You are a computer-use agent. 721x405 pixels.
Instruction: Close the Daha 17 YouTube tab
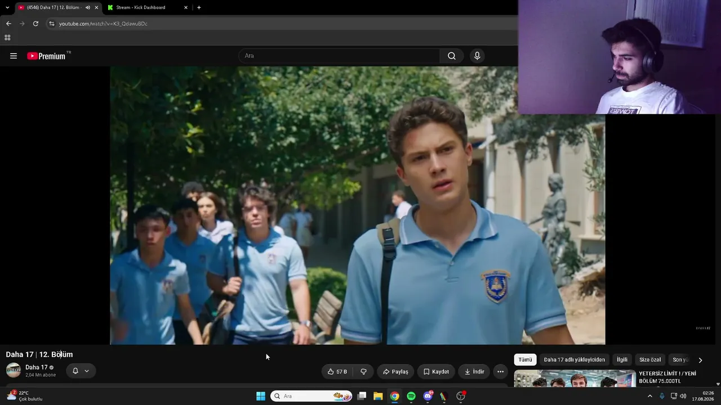point(96,7)
